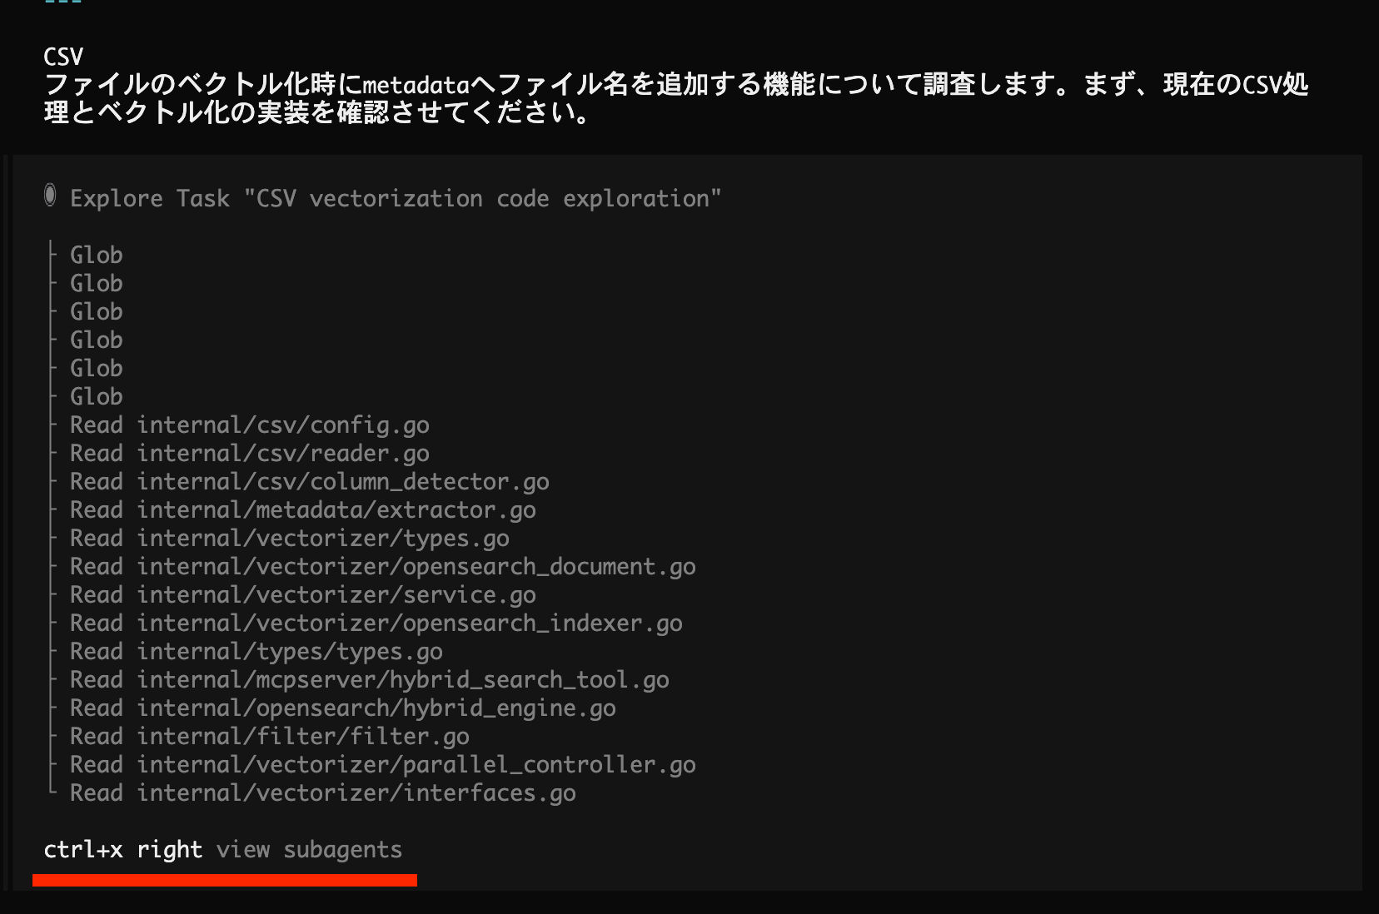Screen dimensions: 1379x914
Task: Select internal/vectorizer/interfaces.go entry
Action: tap(322, 792)
